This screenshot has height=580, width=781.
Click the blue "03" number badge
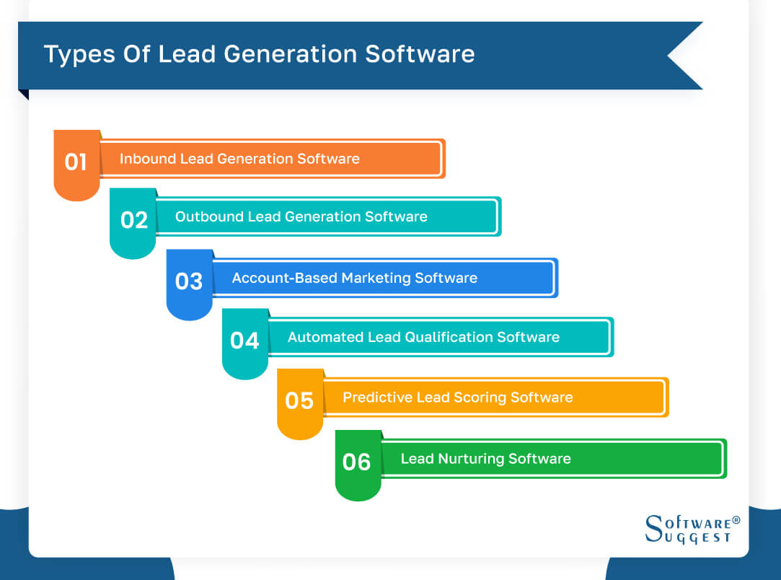pyautogui.click(x=189, y=281)
